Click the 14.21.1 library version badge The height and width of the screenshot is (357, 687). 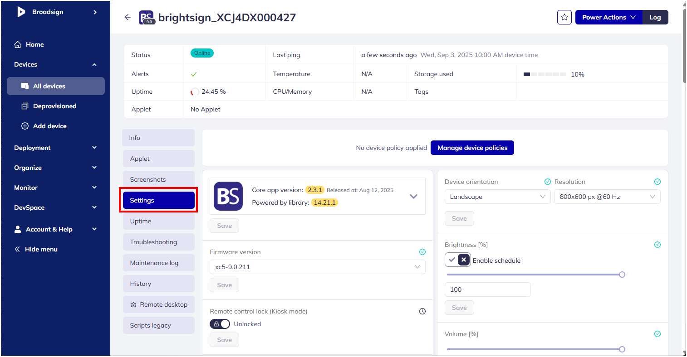click(324, 203)
